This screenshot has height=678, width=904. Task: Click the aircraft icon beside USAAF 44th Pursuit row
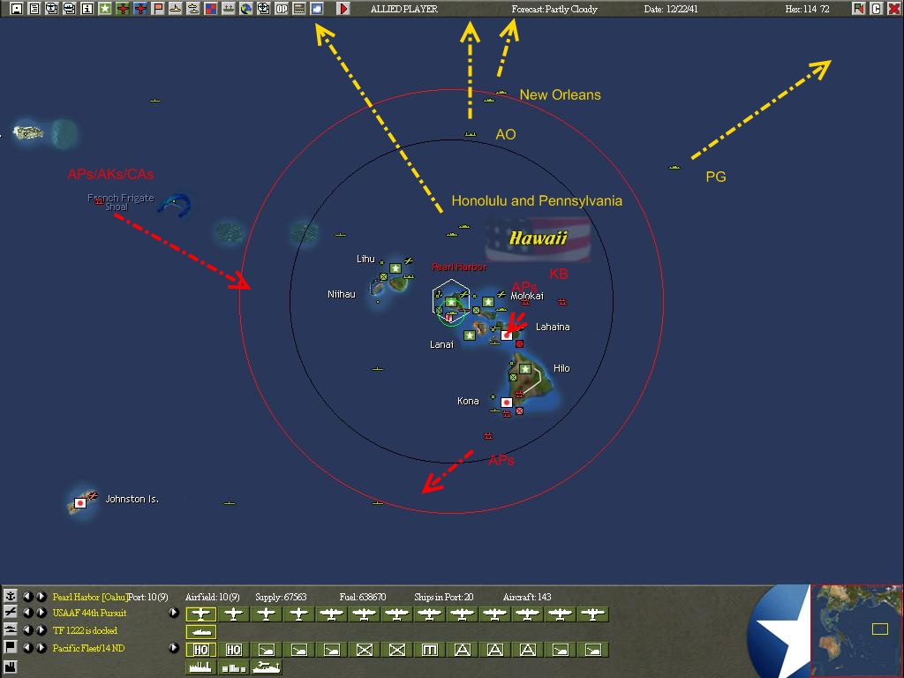tap(10, 613)
